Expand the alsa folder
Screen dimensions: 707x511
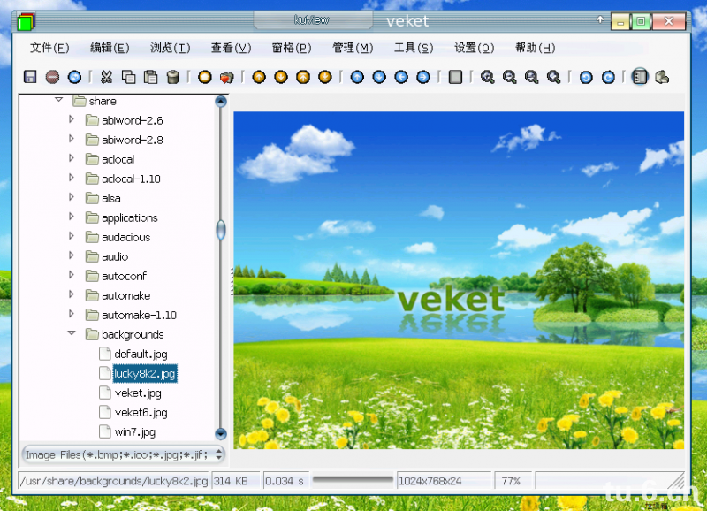72,196
